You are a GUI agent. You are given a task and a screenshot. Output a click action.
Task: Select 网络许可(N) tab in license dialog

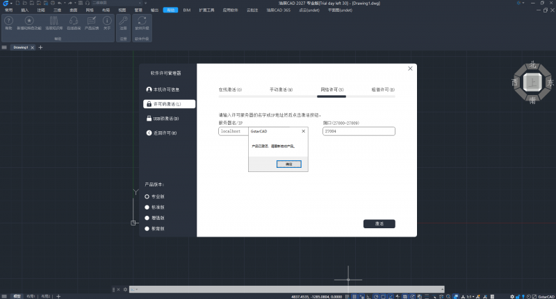tap(332, 90)
